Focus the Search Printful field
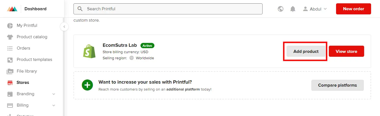The image size is (380, 116). pos(168,9)
